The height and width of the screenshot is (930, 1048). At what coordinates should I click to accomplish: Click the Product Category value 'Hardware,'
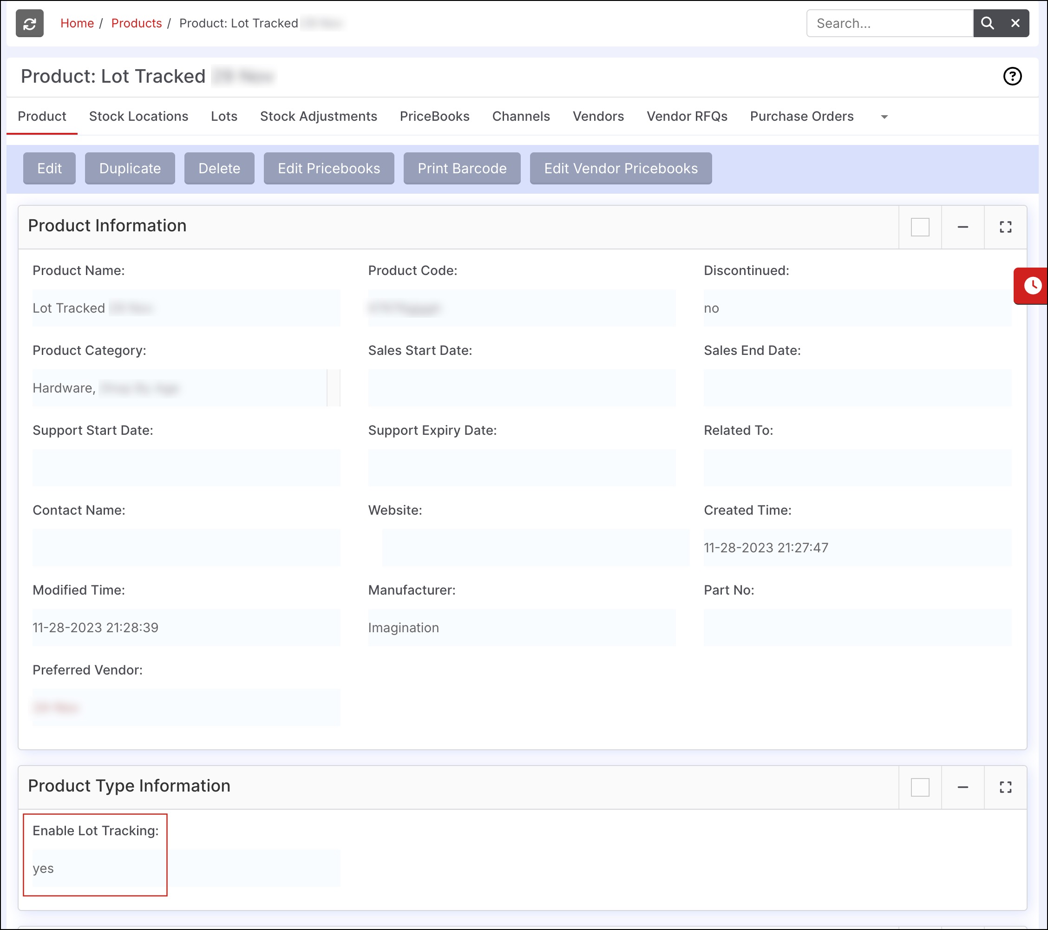[64, 388]
